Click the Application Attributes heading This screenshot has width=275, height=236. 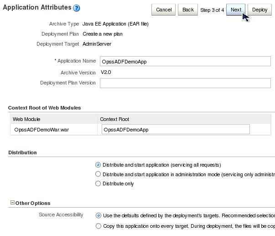click(37, 8)
